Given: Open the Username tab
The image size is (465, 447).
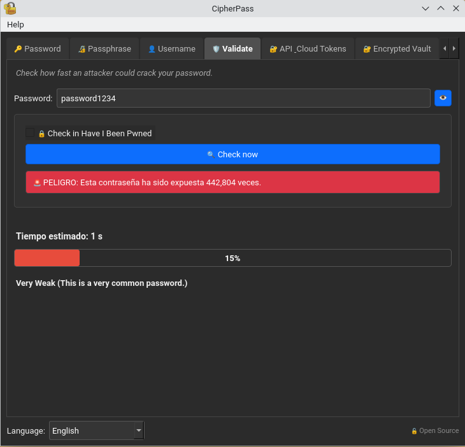Looking at the screenshot, I should [x=172, y=48].
